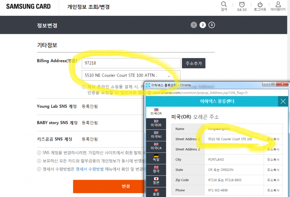Click the Young Lab SNS 계정 label
Viewport: 290px width, 197px height.
point(57,106)
